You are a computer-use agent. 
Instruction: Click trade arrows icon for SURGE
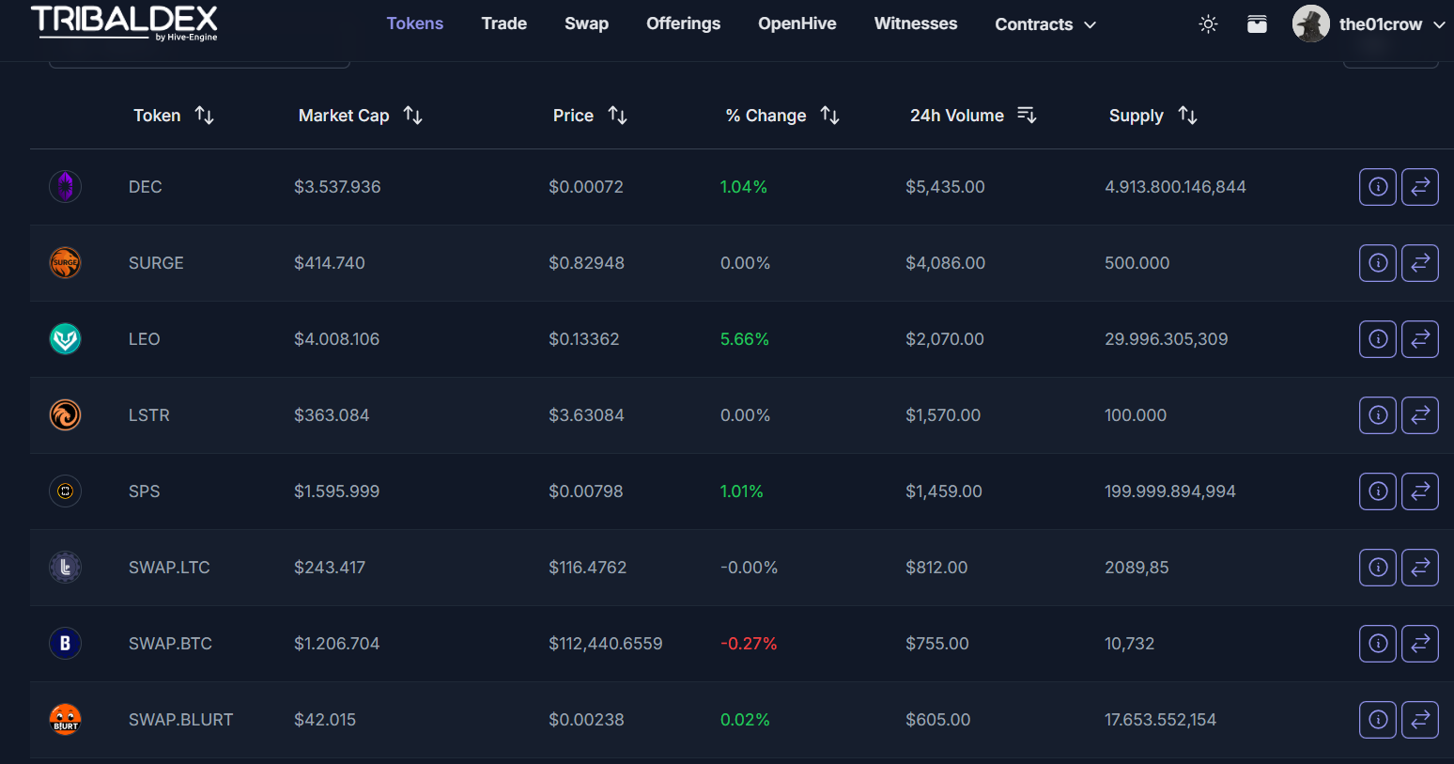pyautogui.click(x=1419, y=263)
